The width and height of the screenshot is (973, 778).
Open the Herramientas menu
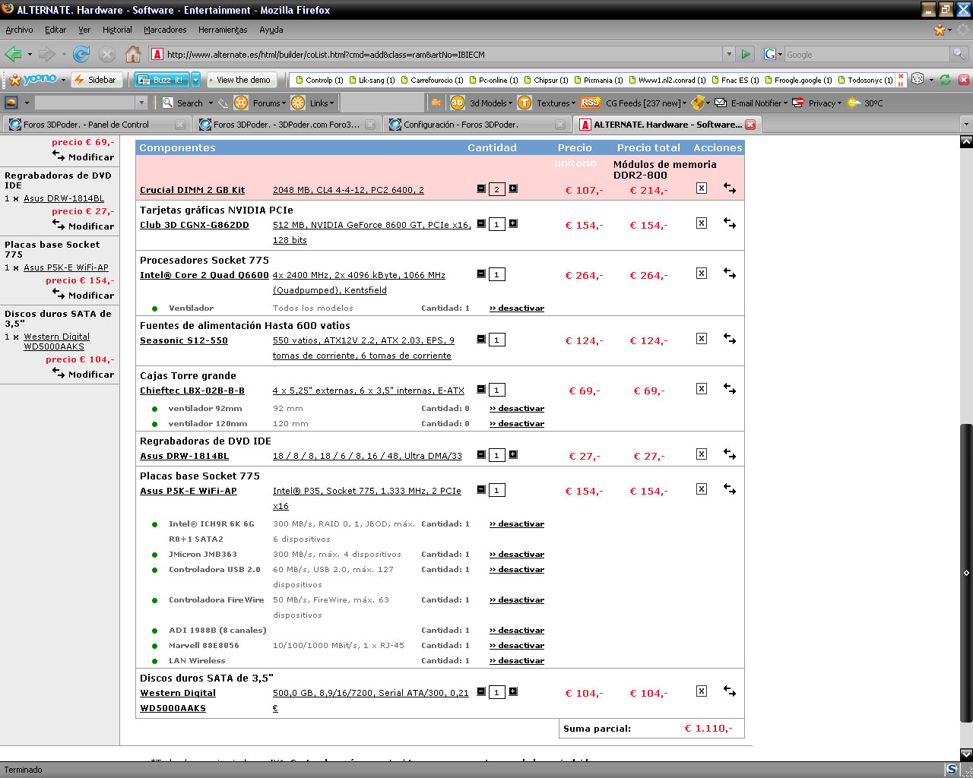point(223,30)
